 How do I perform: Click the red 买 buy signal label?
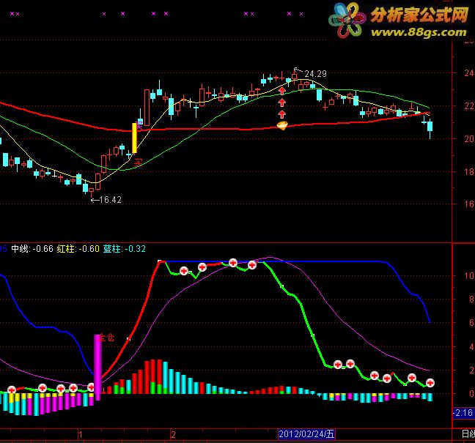pyautogui.click(x=138, y=163)
